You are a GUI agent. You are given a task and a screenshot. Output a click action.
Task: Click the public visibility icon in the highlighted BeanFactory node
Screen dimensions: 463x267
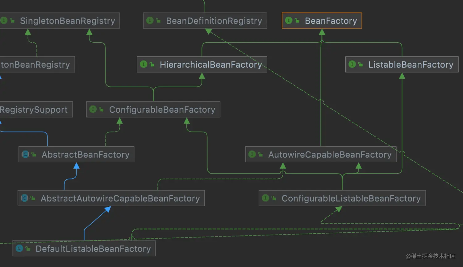297,21
